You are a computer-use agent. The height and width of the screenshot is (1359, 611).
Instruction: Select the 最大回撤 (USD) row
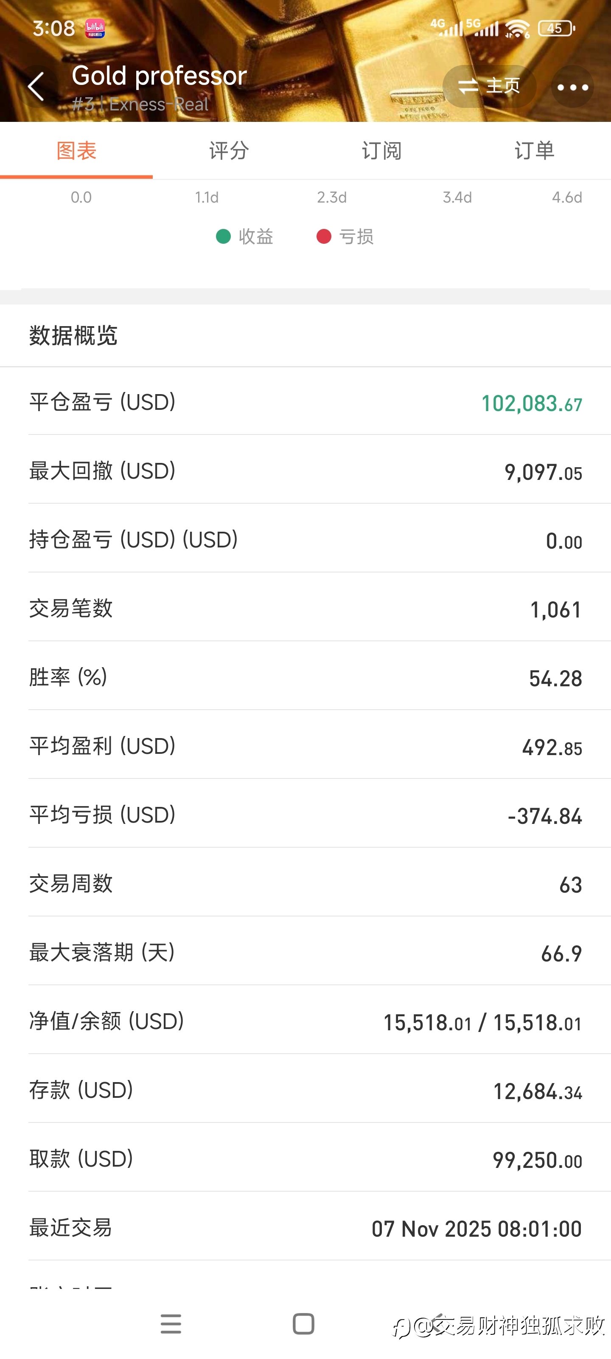coord(305,471)
